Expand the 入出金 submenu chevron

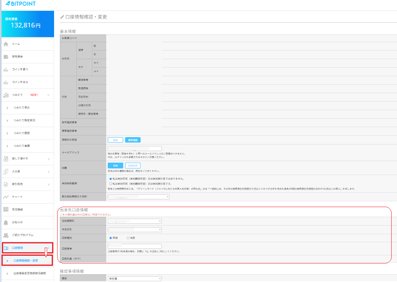point(49,172)
